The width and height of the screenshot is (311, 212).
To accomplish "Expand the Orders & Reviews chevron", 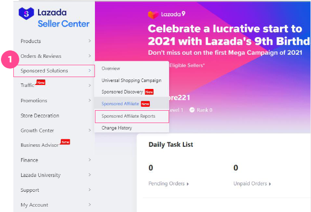I will coord(89,56).
